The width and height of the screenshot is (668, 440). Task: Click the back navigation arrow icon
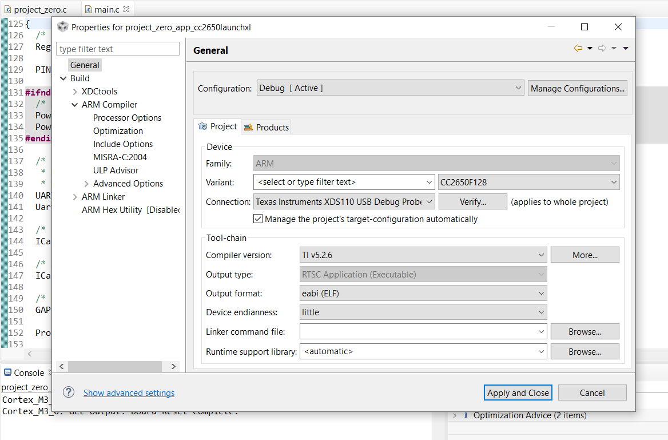pos(578,48)
